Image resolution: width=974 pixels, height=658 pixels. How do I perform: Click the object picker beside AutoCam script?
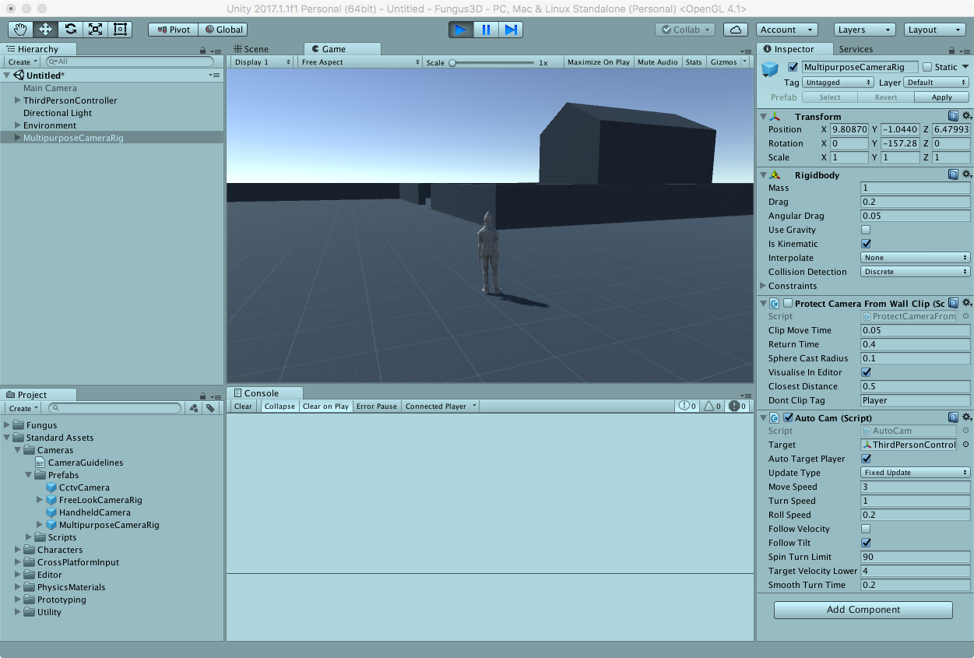[966, 431]
